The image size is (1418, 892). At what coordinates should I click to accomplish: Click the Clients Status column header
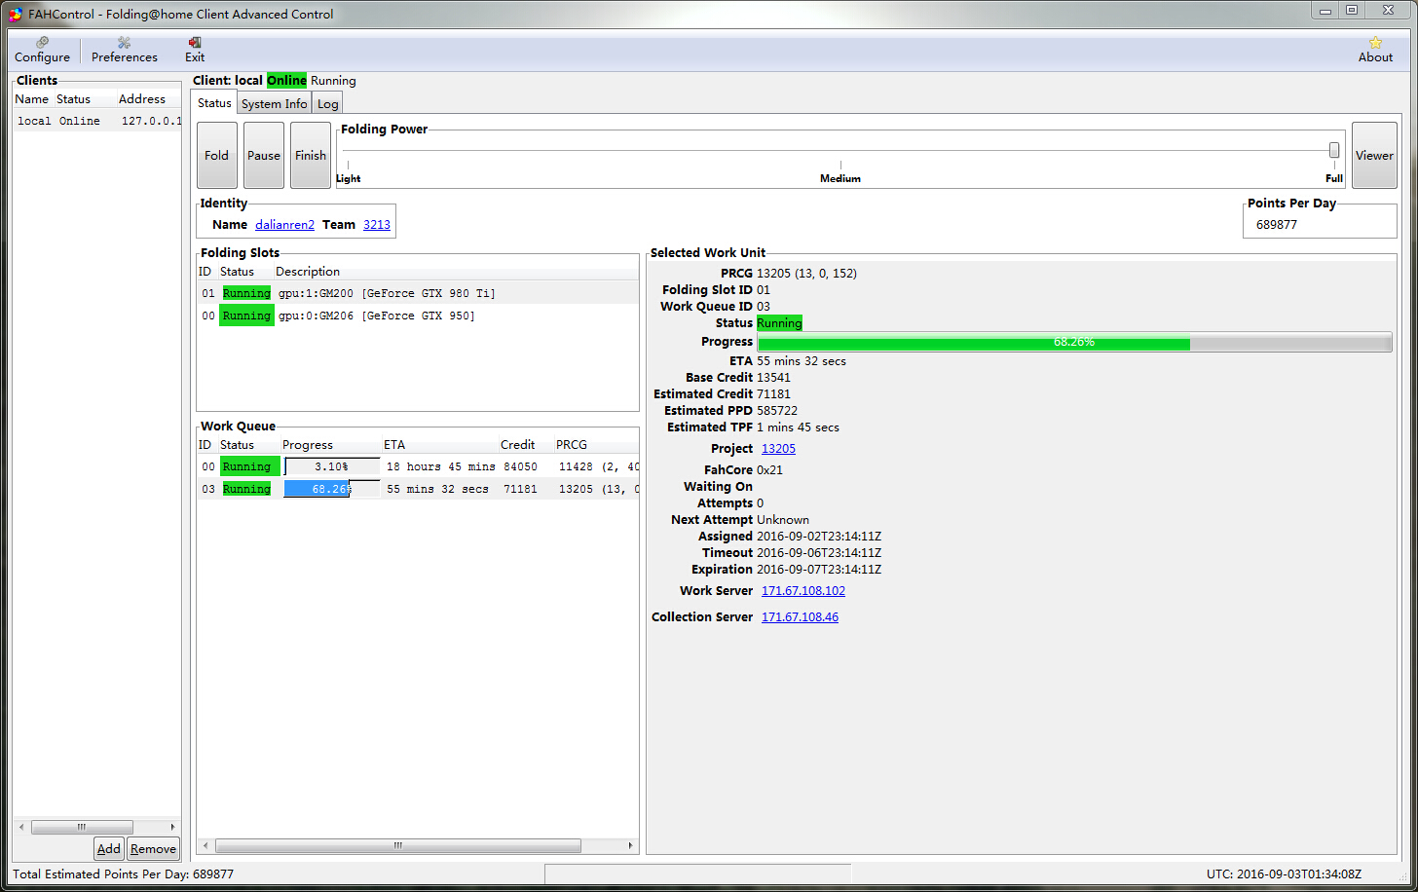[x=84, y=99]
